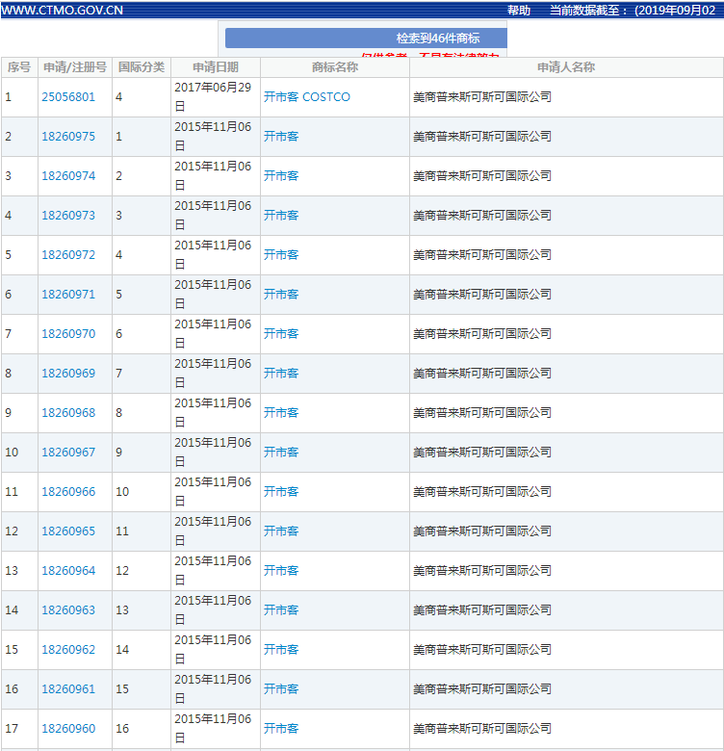Select applicant name in row 9
The height and width of the screenshot is (751, 724).
pyautogui.click(x=482, y=413)
